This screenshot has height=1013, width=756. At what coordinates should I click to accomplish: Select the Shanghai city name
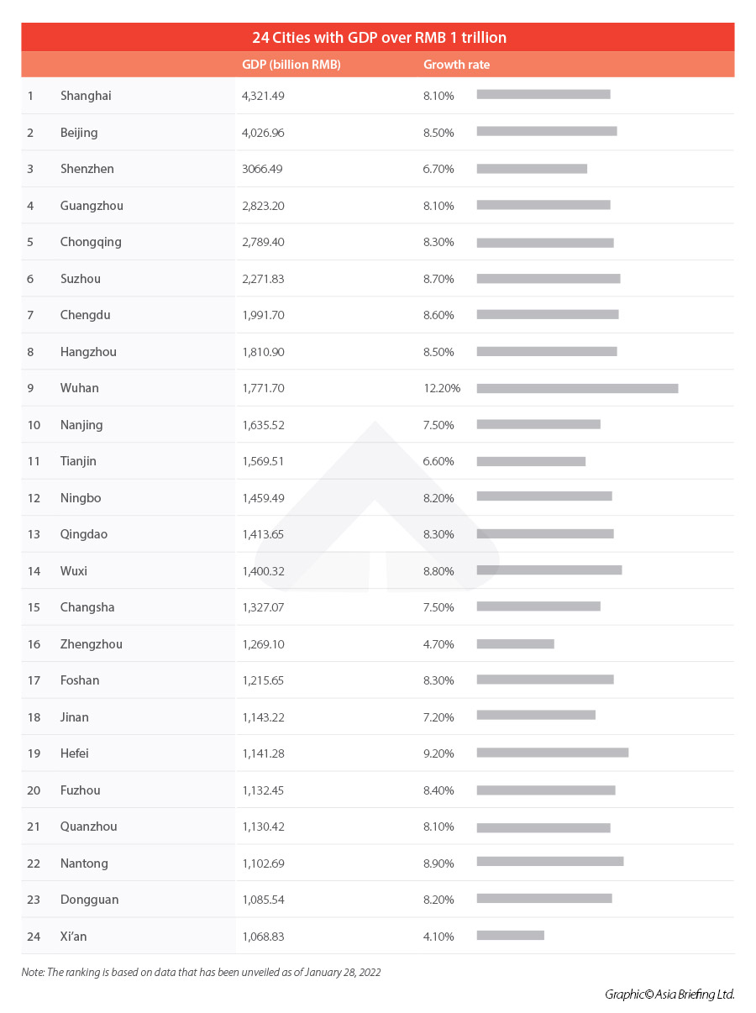tap(86, 96)
